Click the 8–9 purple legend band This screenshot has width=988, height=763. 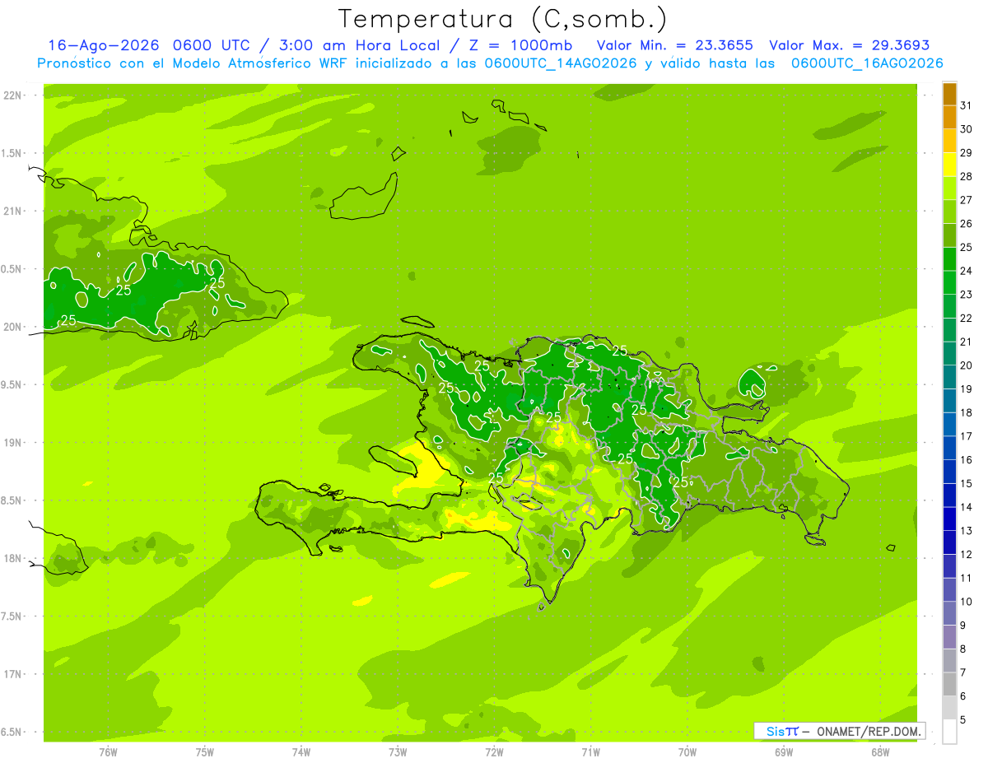click(x=949, y=637)
